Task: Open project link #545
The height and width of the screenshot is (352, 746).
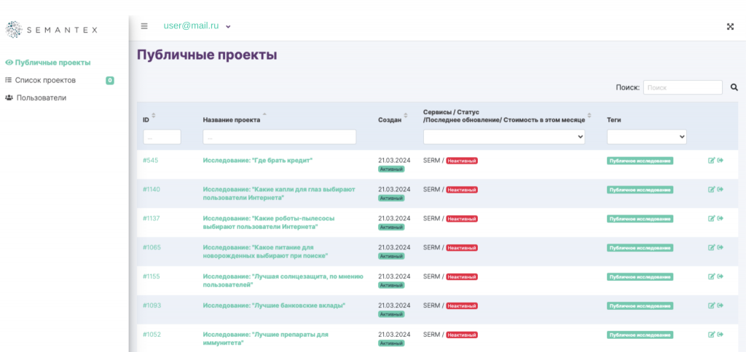Action: point(150,161)
